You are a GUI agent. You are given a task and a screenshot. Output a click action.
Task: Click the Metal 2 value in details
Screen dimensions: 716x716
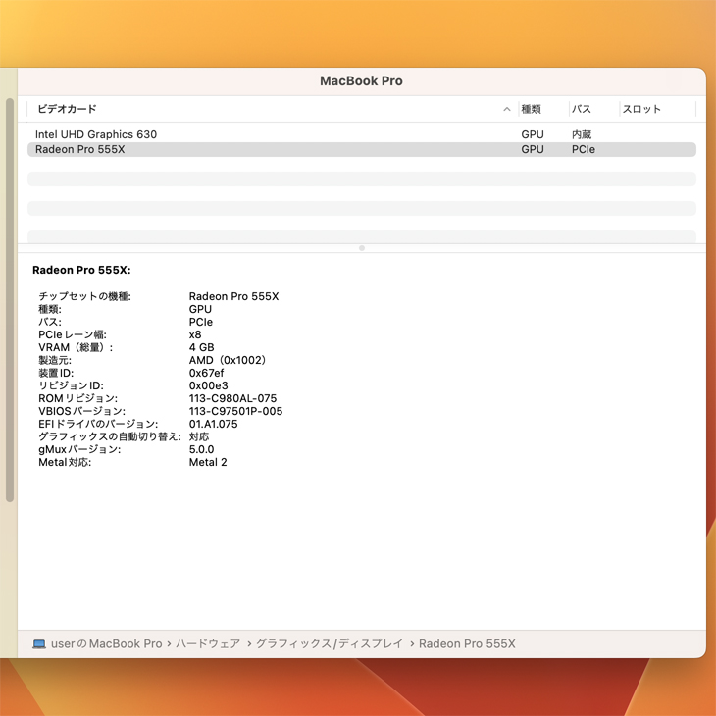click(208, 462)
